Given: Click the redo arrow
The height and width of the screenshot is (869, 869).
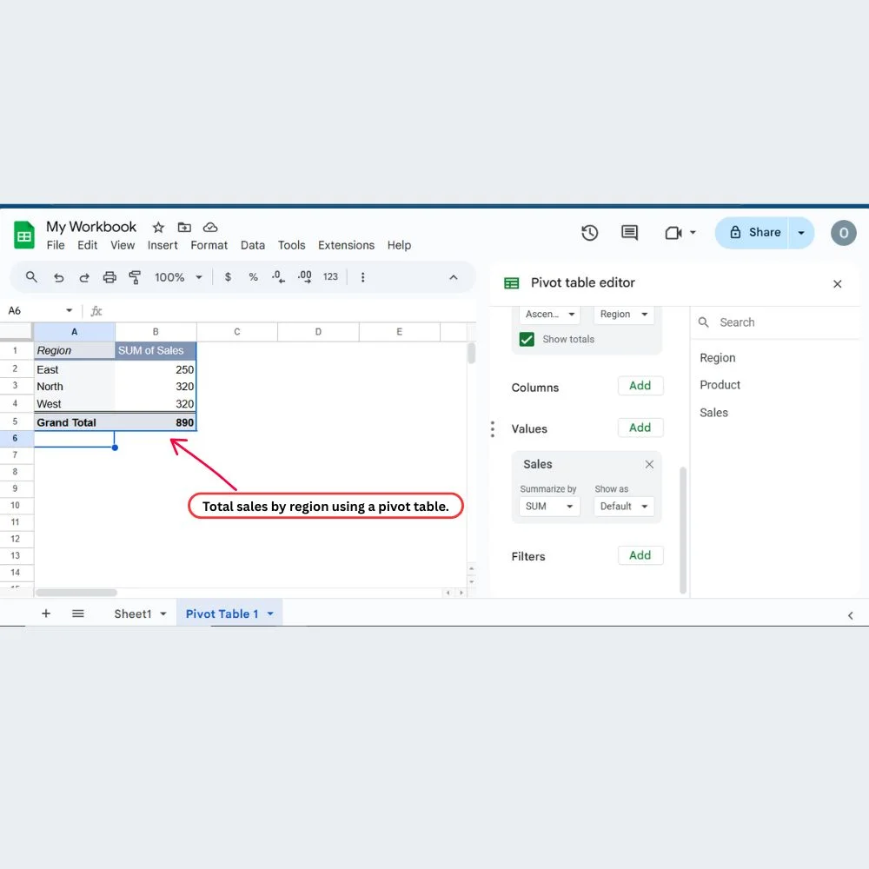Looking at the screenshot, I should click(84, 278).
